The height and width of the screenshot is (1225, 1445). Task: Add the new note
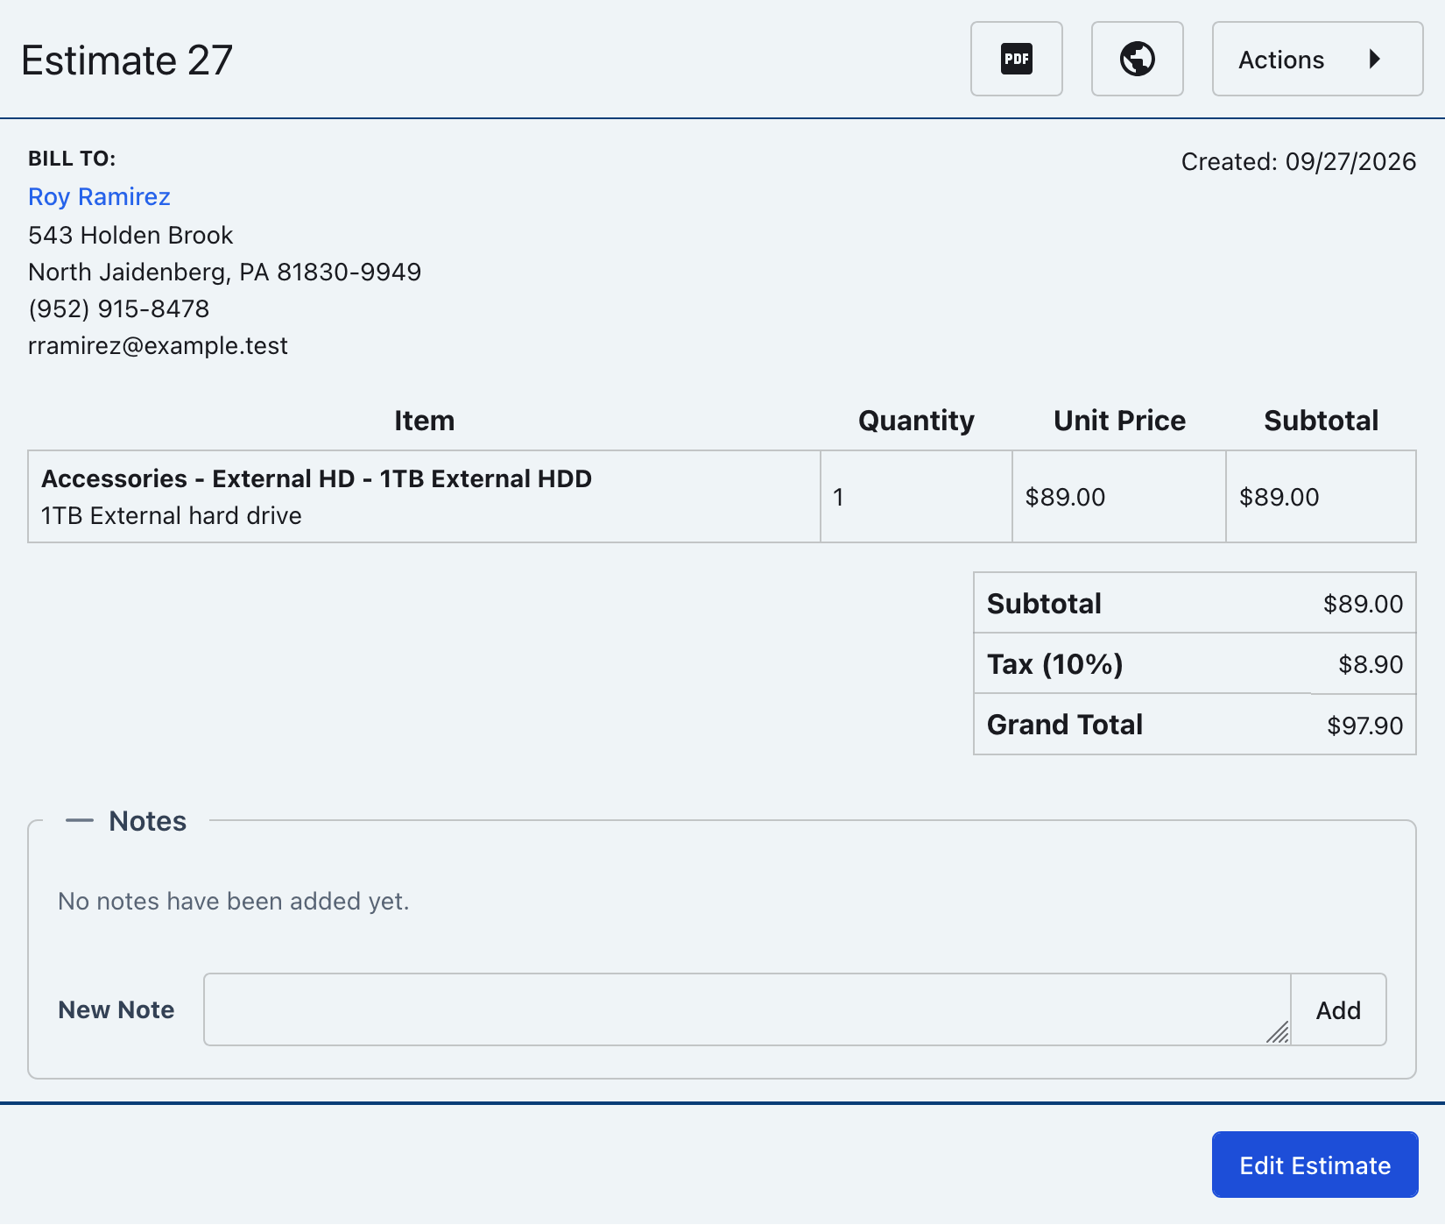tap(1338, 1009)
